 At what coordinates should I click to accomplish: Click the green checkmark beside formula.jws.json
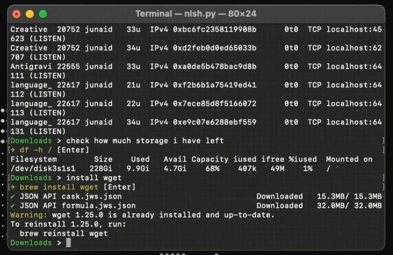(x=12, y=206)
